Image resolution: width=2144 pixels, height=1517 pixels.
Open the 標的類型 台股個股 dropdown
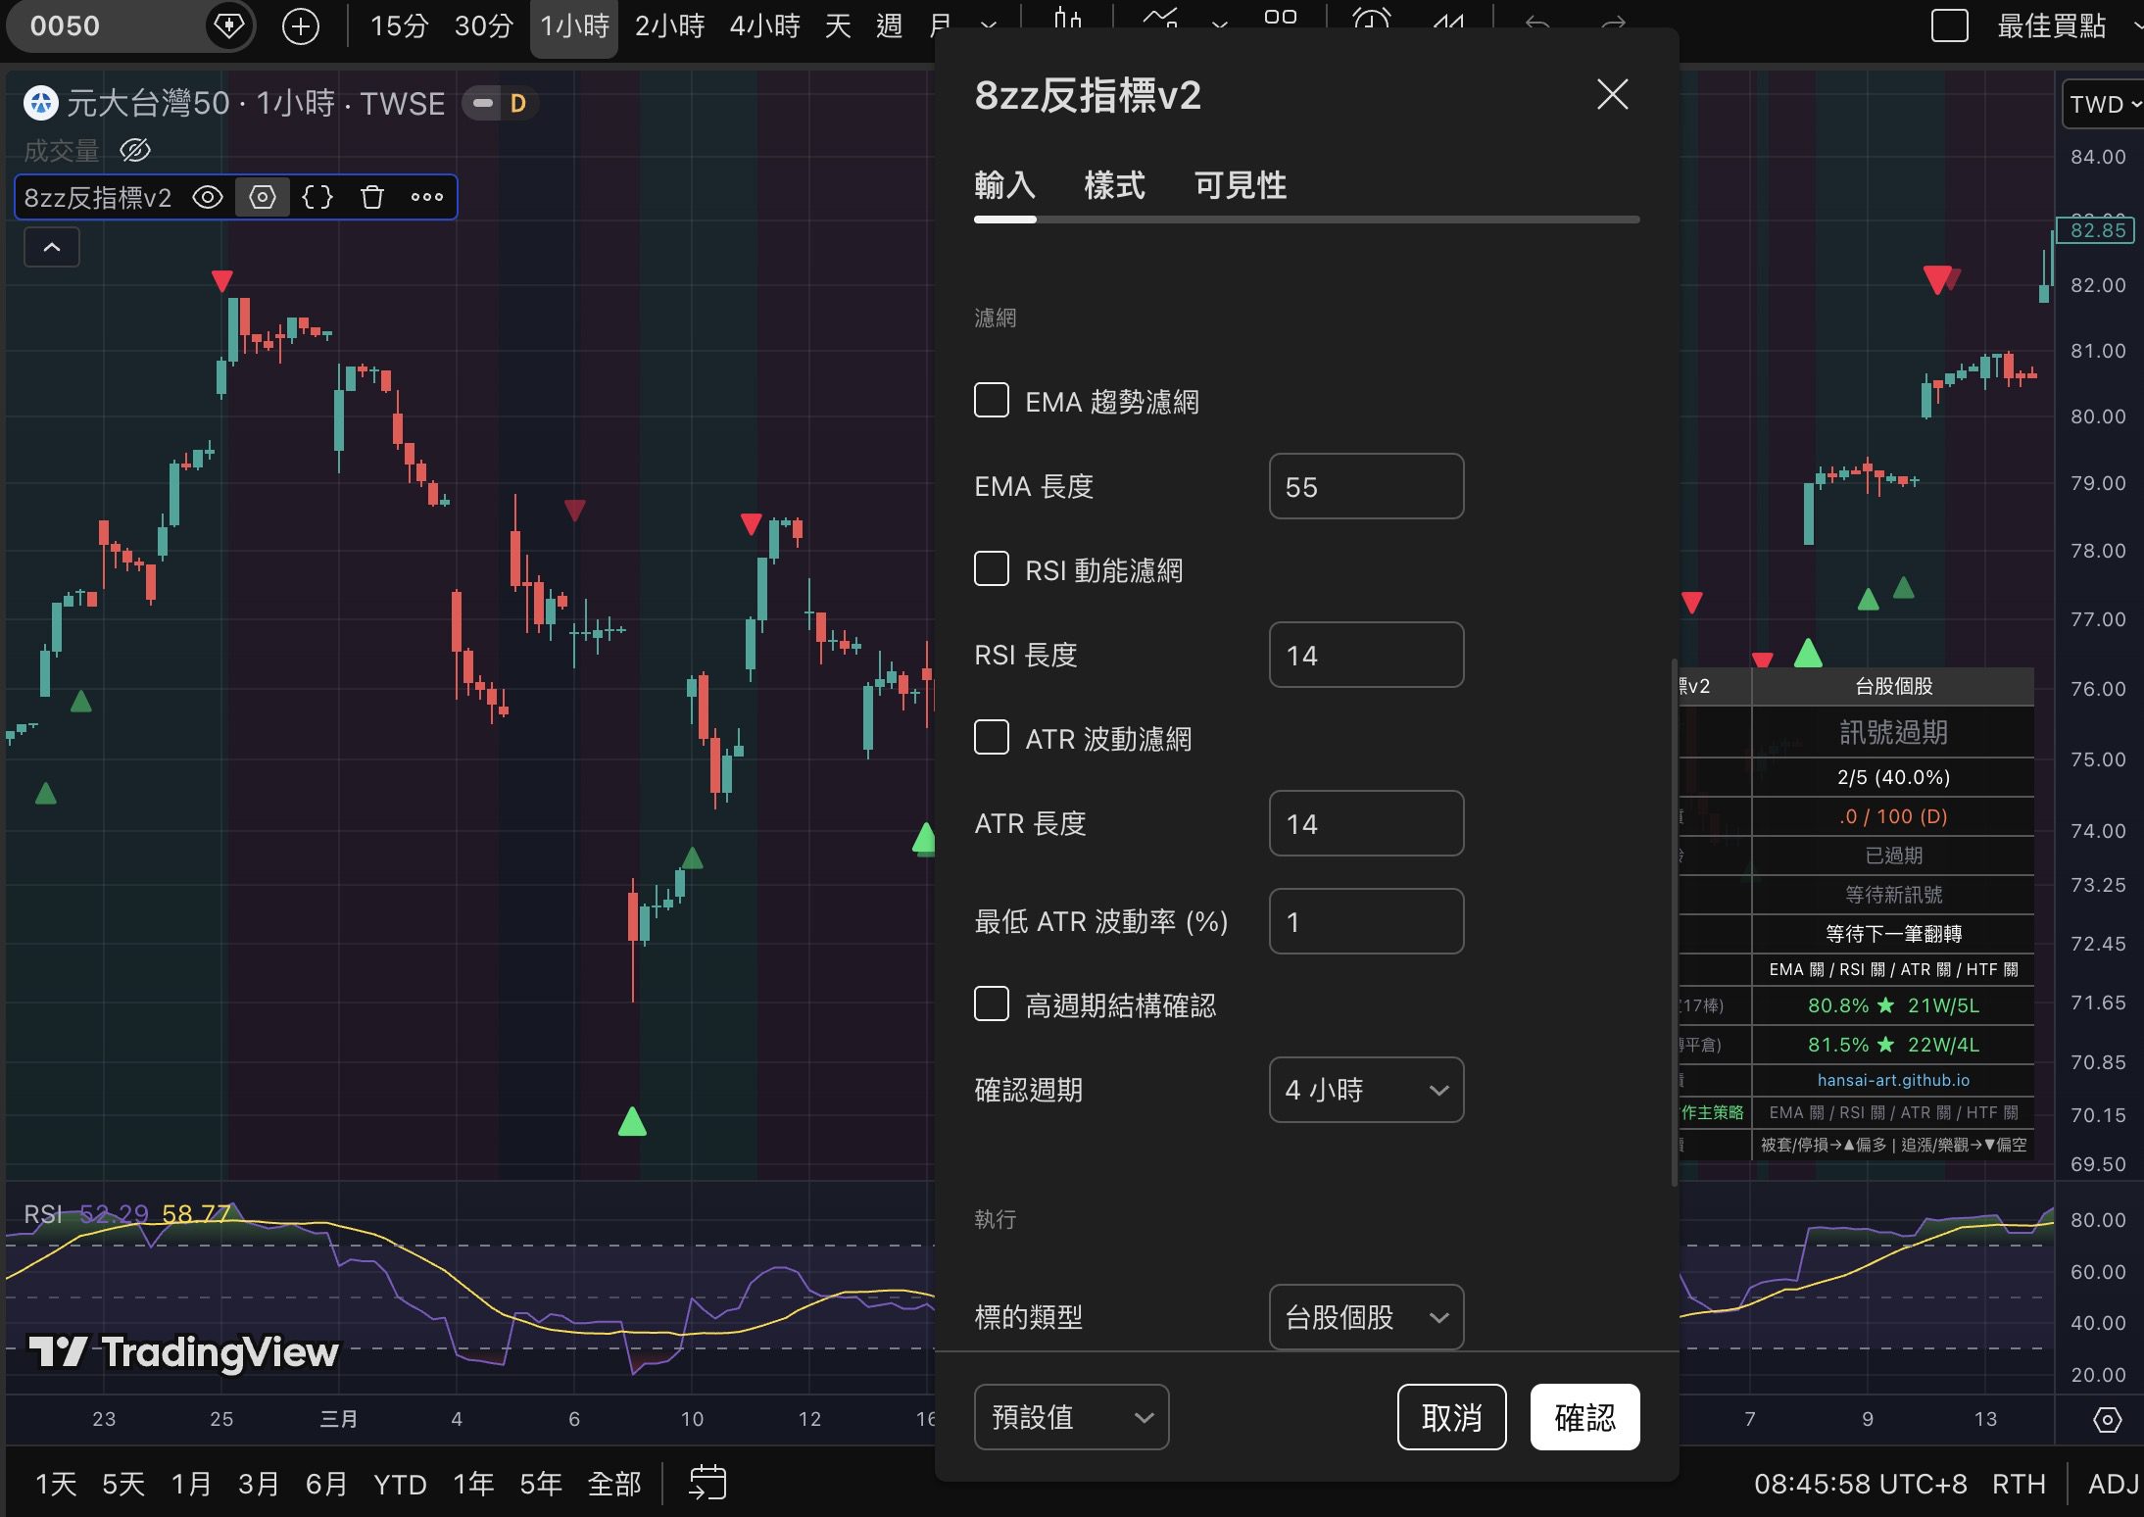point(1366,1317)
